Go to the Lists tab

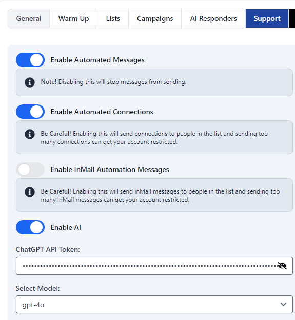[x=113, y=18]
